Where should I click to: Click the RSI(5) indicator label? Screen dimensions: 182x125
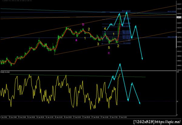[x=5, y=72]
